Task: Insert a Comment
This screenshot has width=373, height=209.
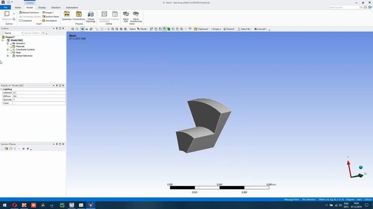Action: pyautogui.click(x=26, y=21)
